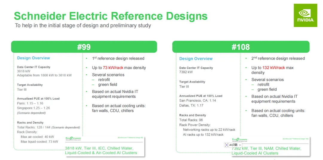Select the #108 green header banner
Viewport: 323px width, 160px height.
(x=241, y=47)
